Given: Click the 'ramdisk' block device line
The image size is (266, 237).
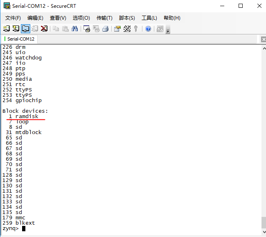Looking at the screenshot, I should (x=24, y=116).
